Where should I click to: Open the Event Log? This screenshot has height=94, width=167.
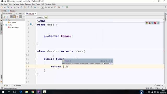[x=159, y=85]
